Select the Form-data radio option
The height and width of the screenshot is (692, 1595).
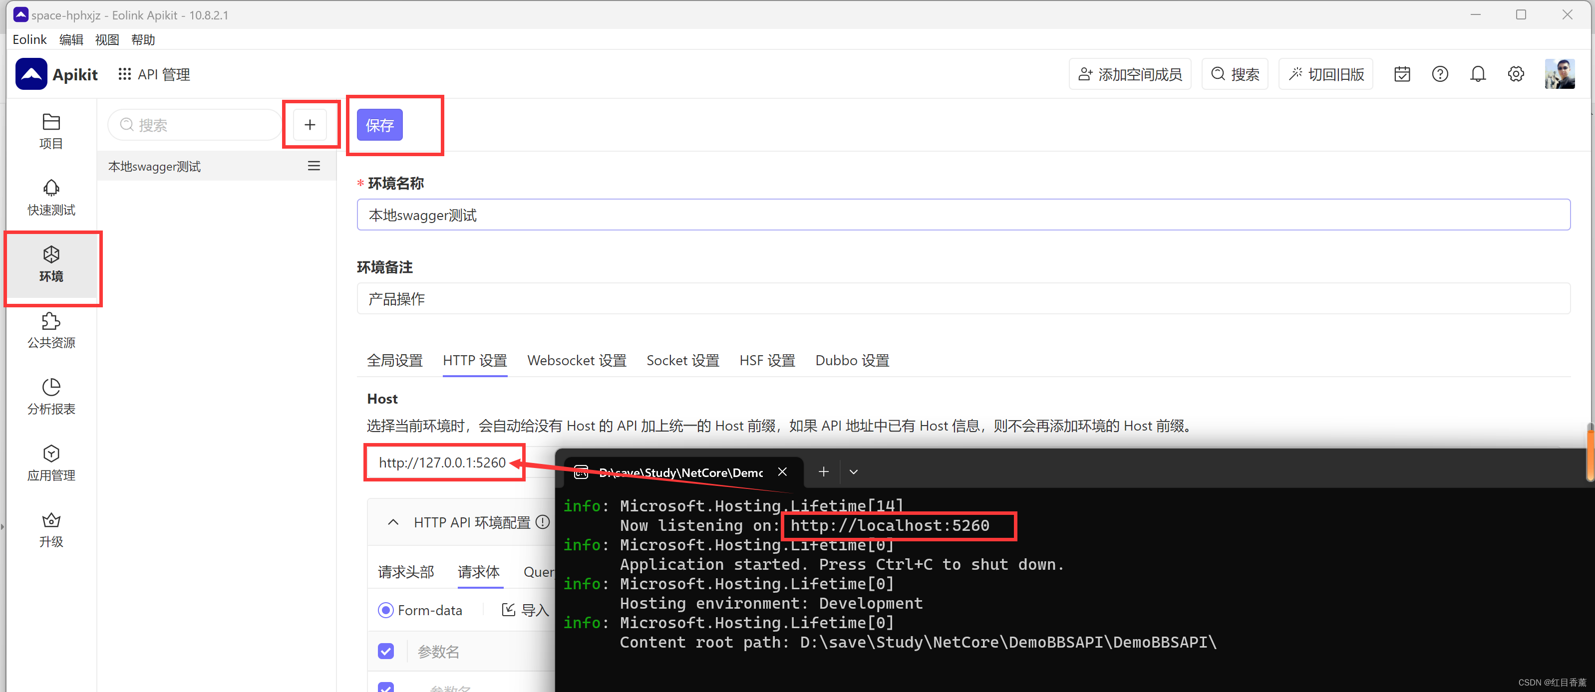[386, 610]
